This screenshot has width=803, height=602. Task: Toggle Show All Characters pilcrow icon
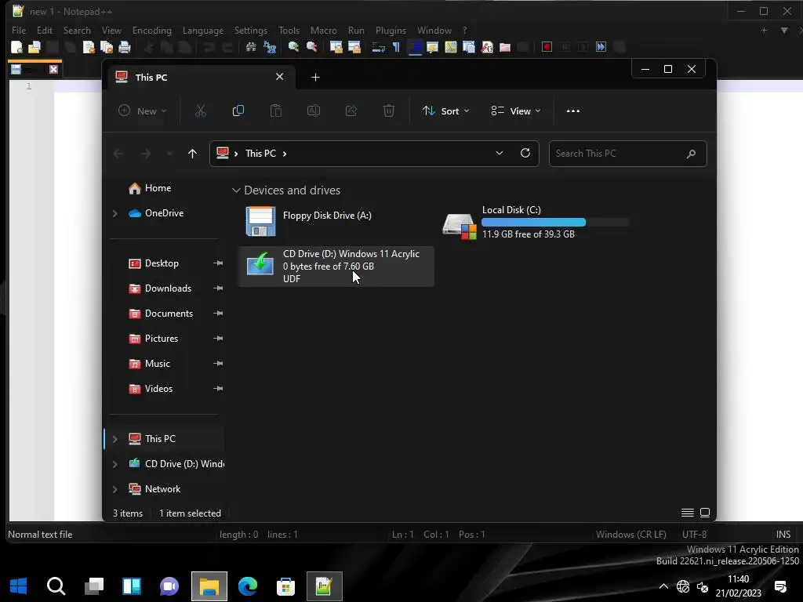[x=396, y=47]
